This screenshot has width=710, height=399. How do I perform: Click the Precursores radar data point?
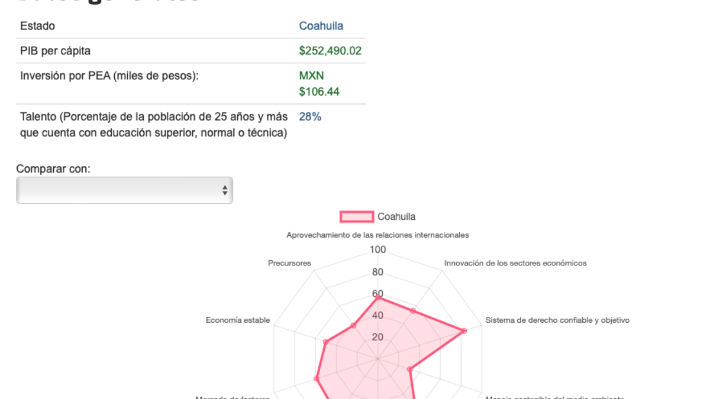[354, 326]
